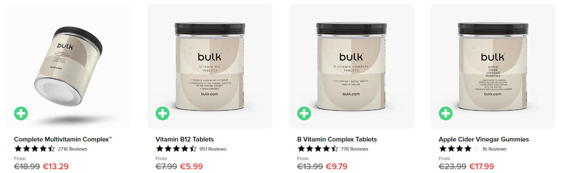
Task: Click green plus on B Vitamin Complex Tablets
Action: (x=304, y=113)
